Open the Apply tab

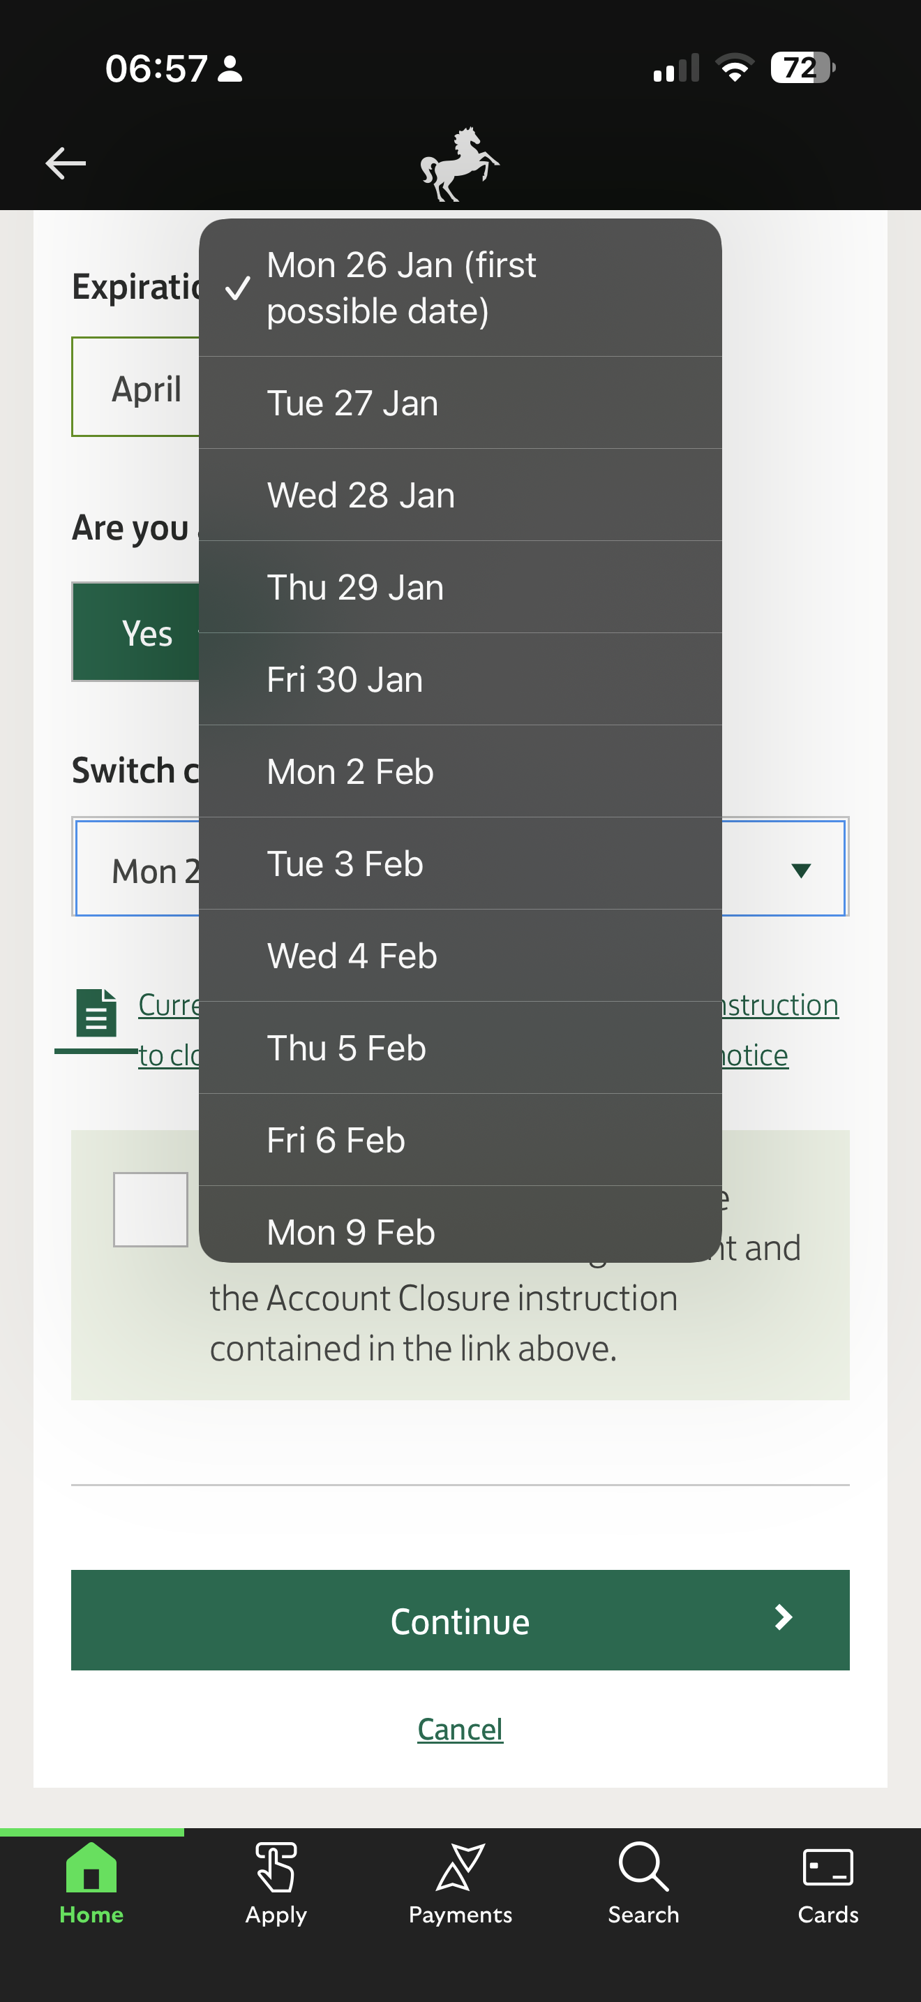tap(276, 1883)
